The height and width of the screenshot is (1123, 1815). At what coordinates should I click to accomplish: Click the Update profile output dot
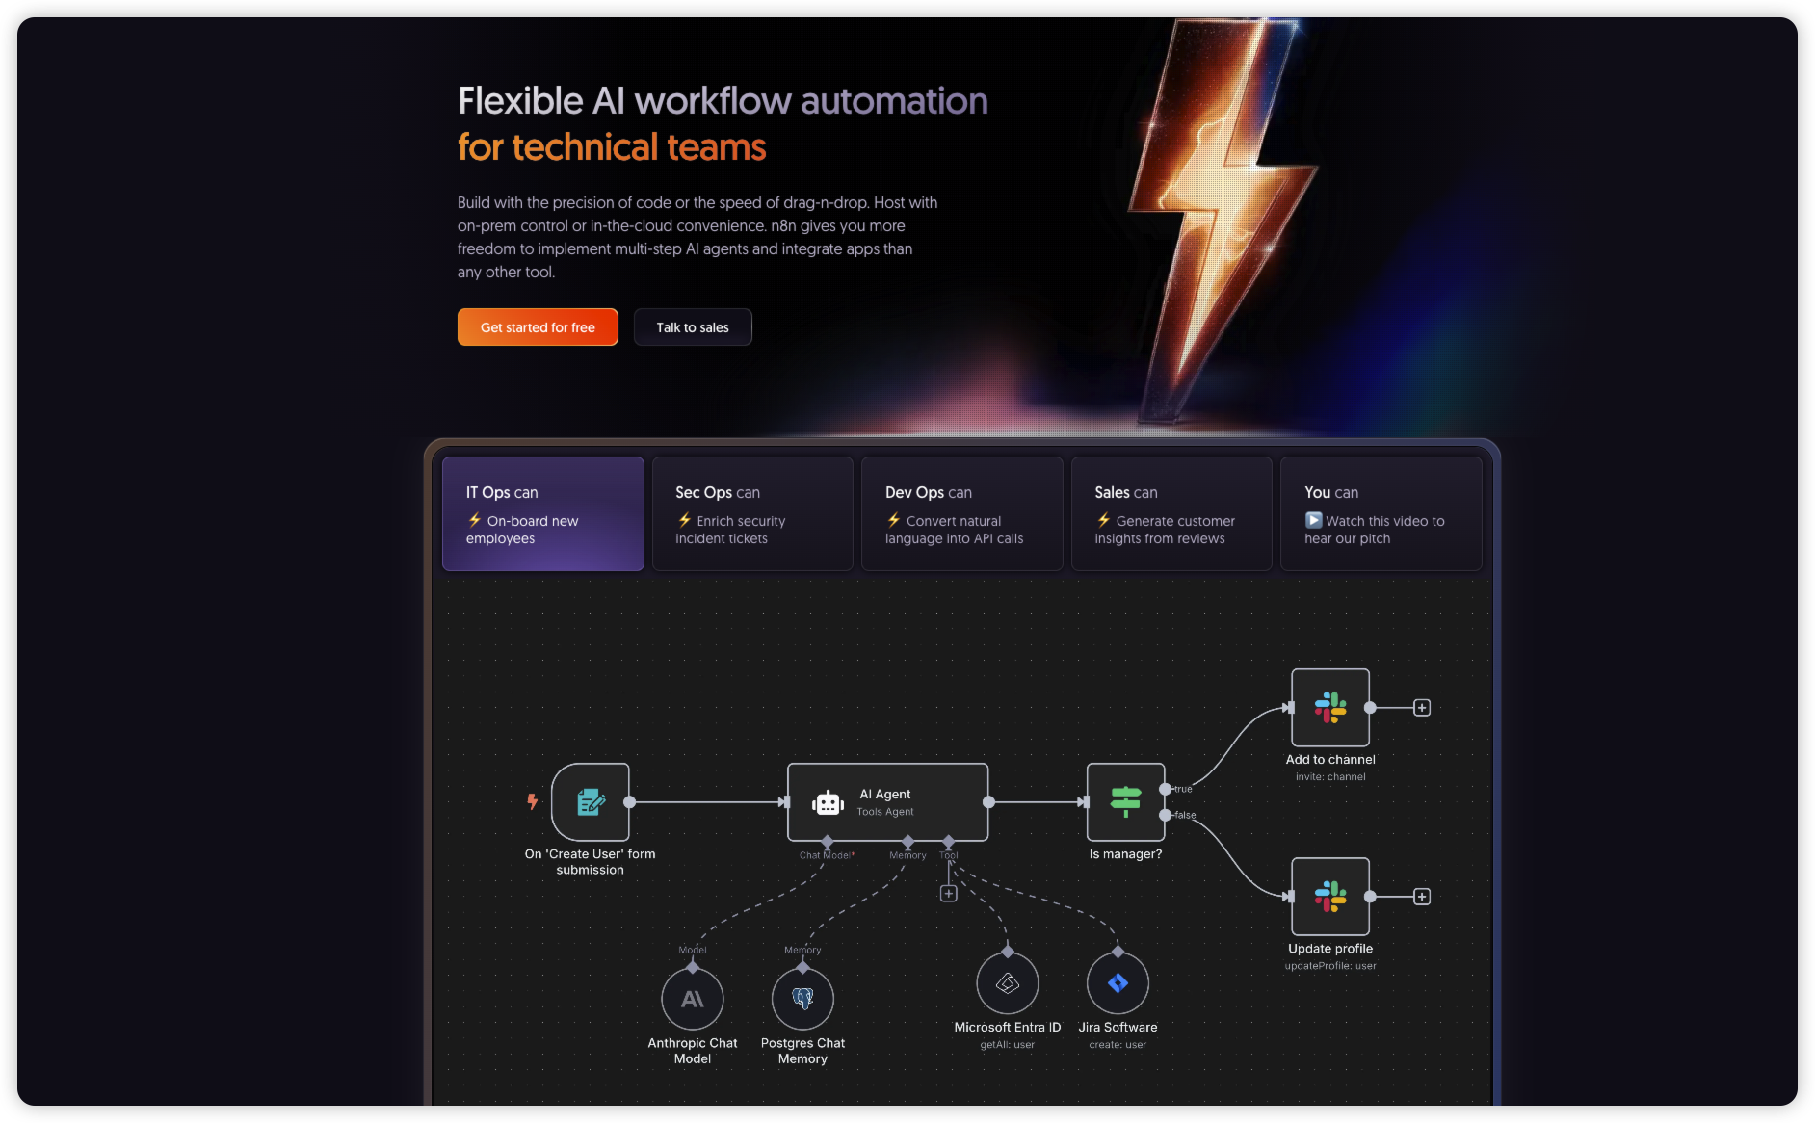(1370, 897)
